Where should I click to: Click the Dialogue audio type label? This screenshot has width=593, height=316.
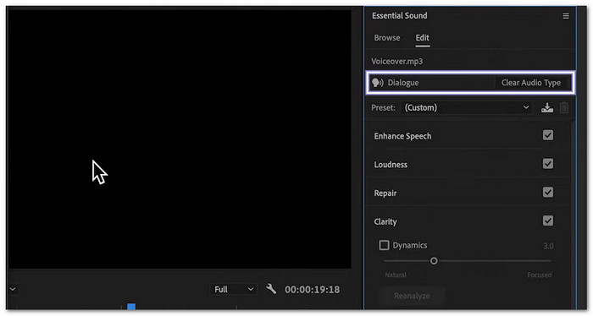coord(402,83)
